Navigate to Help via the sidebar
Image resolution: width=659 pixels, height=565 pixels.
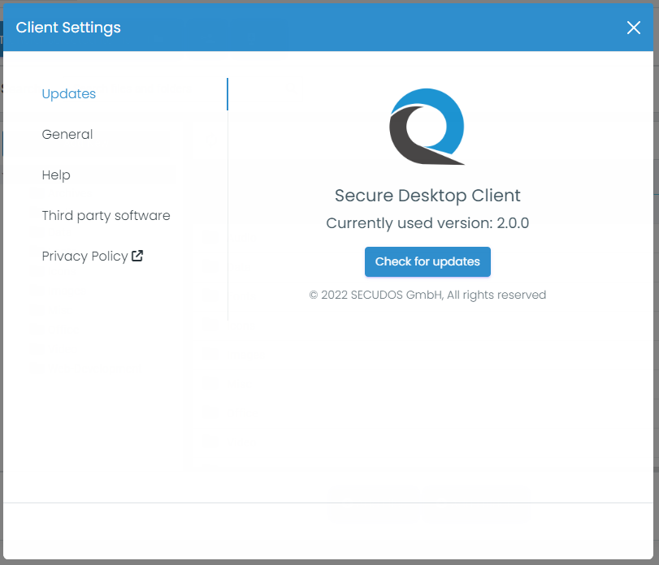tap(55, 175)
